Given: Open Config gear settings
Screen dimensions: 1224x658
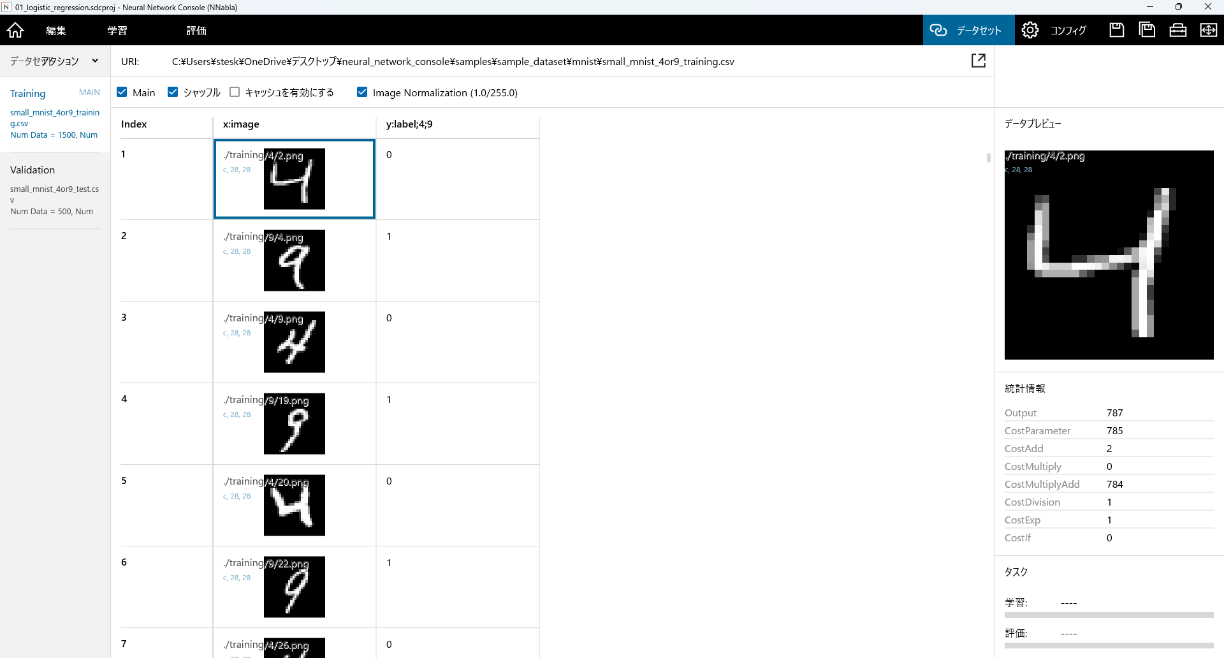Looking at the screenshot, I should click(x=1030, y=30).
